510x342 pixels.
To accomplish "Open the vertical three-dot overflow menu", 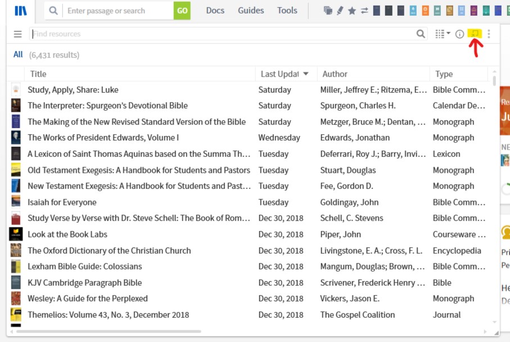I will [489, 34].
